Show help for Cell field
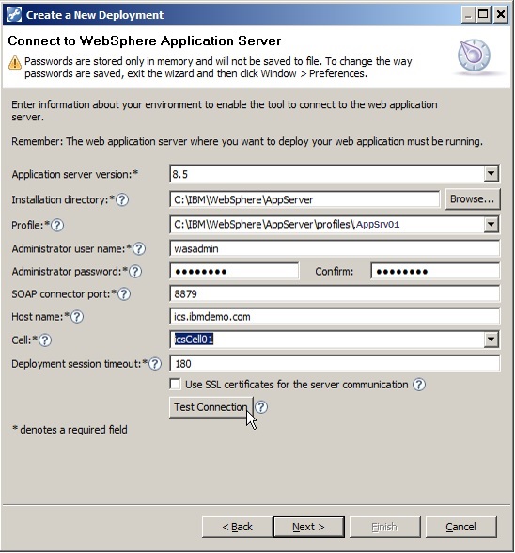Image resolution: width=515 pixels, height=553 pixels. tap(45, 340)
